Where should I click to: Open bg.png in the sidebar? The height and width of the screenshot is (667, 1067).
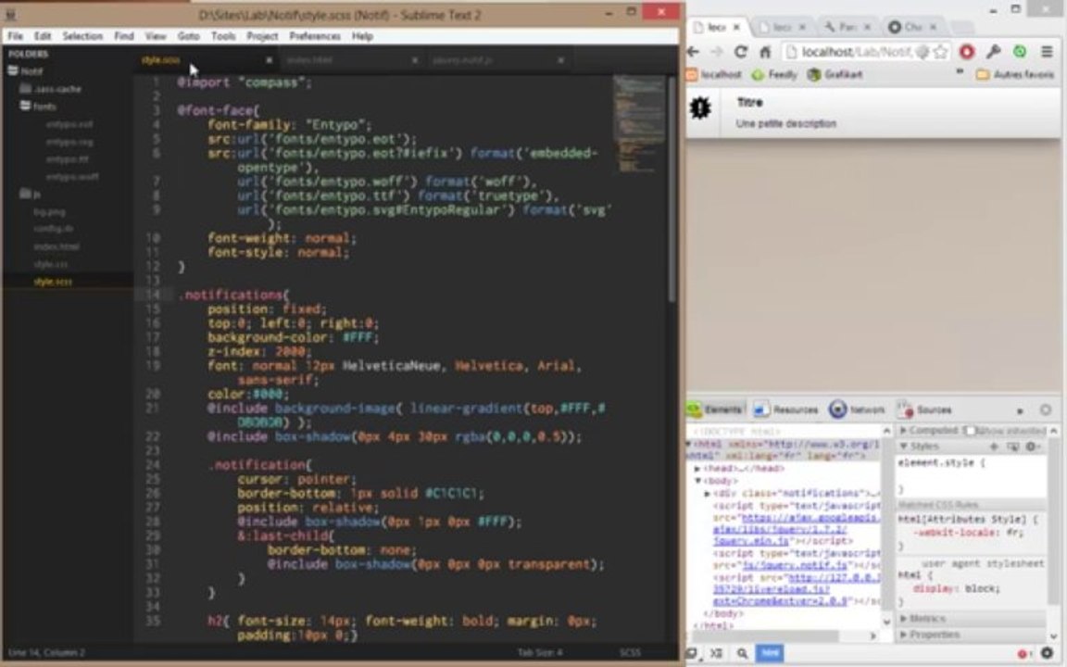coord(49,211)
